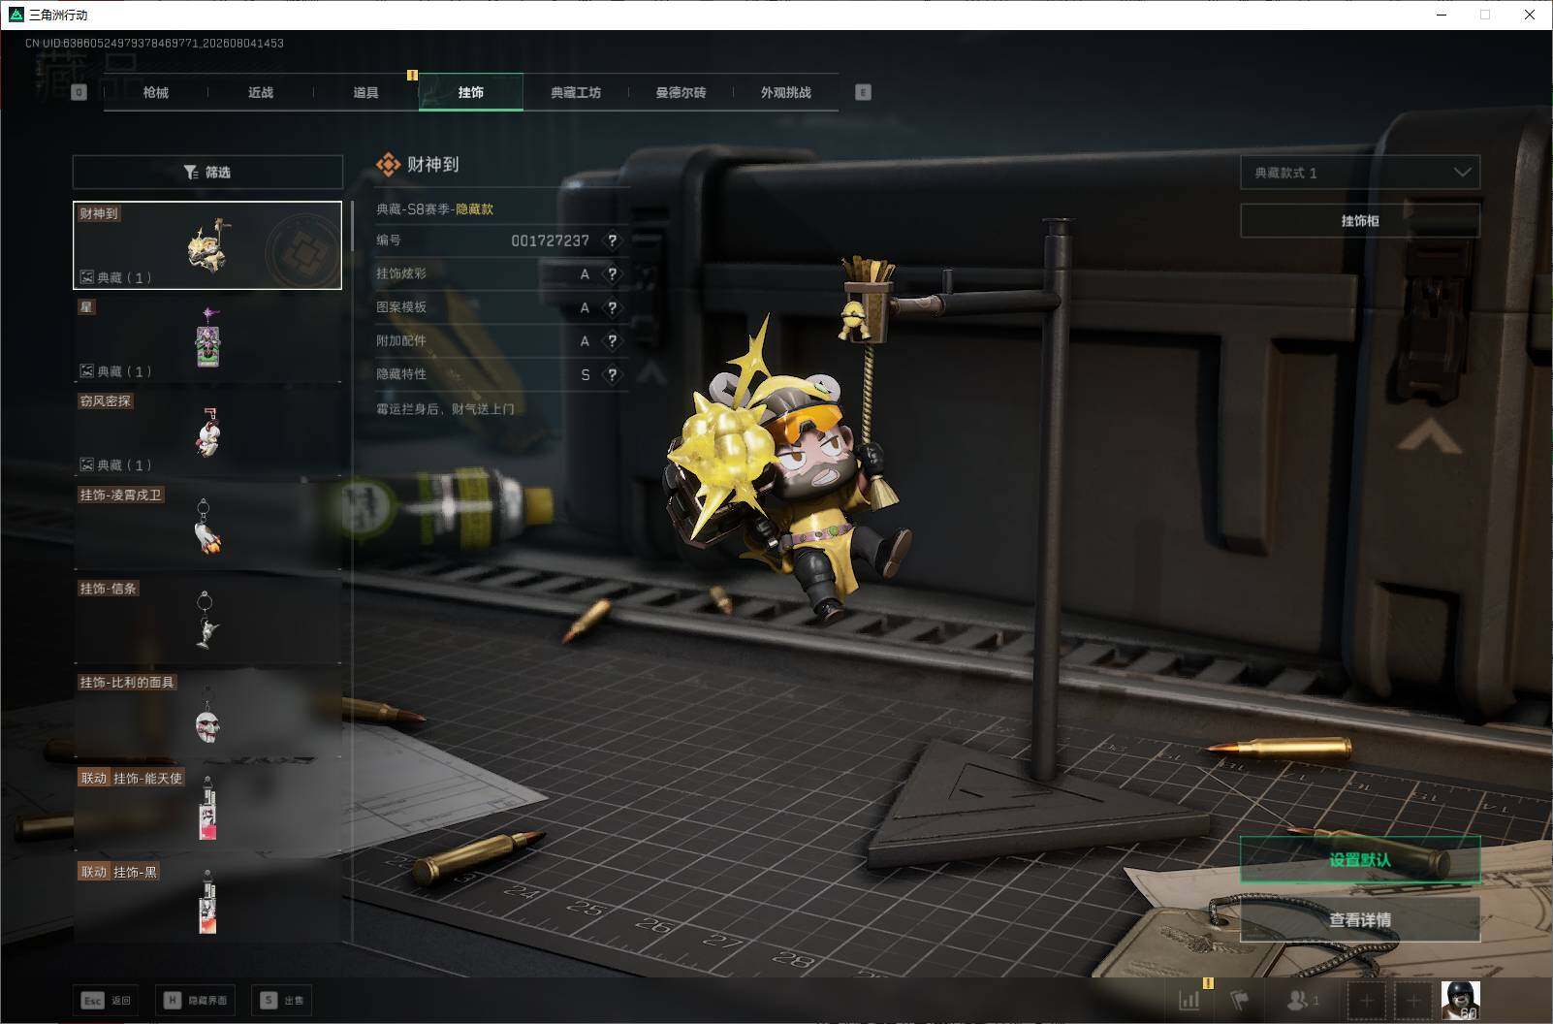Switch to the 近战 tab
Image resolution: width=1553 pixels, height=1024 pixels.
tap(260, 92)
